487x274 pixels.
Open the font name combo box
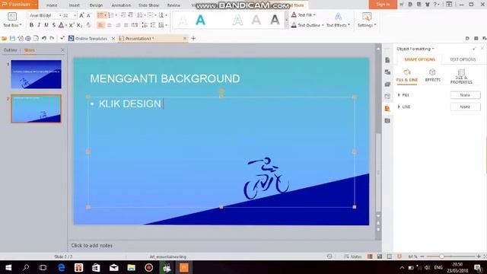tap(45, 15)
